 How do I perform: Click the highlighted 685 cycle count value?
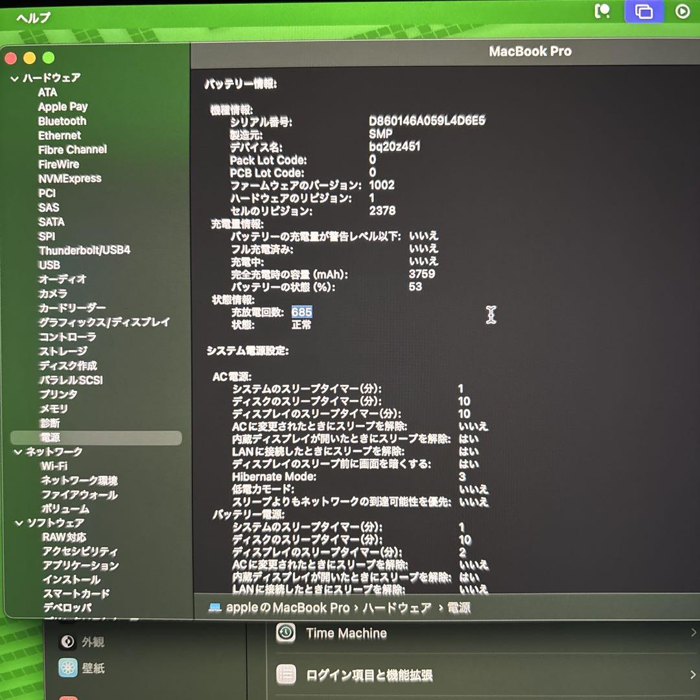[x=302, y=312]
